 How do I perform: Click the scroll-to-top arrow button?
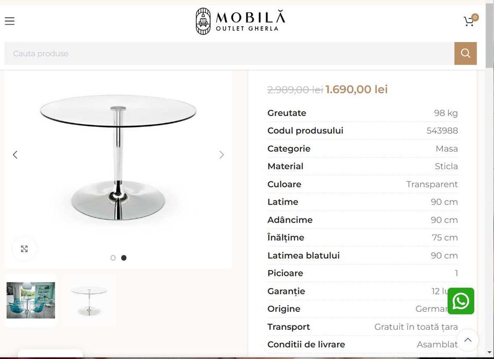[x=467, y=340]
